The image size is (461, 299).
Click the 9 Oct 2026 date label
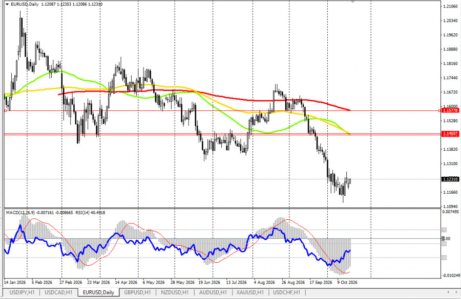pos(347,282)
